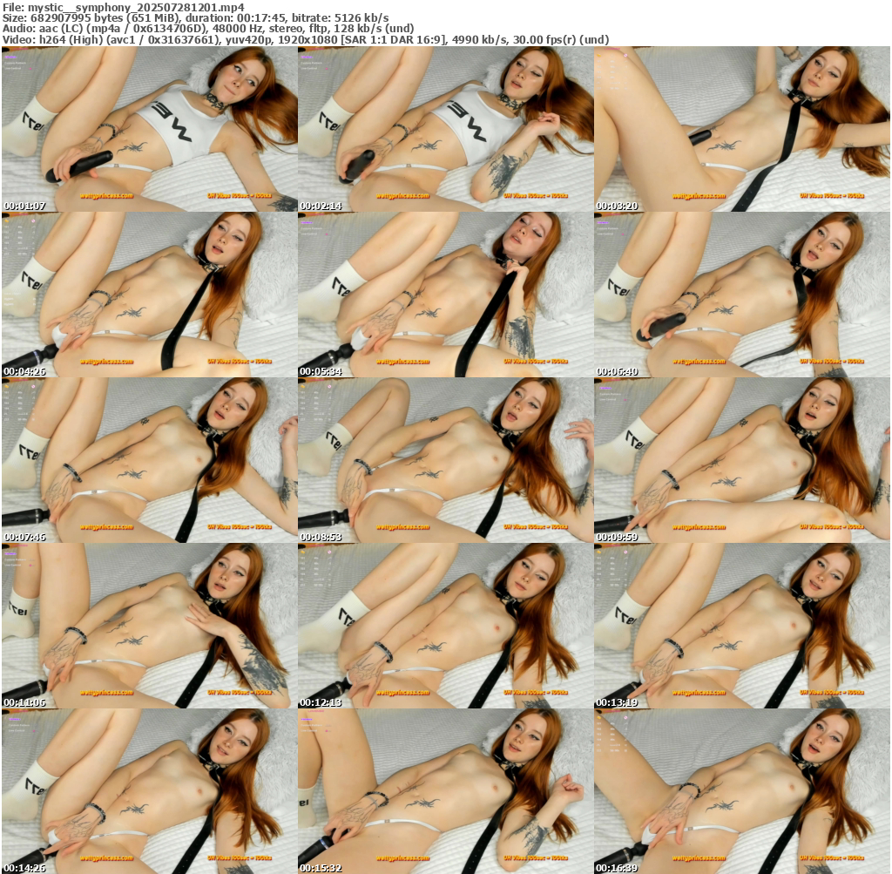Viewport: 892px width, 874px height.
Task: Click the thumbnail marked 00:03:20
Action: click(742, 129)
